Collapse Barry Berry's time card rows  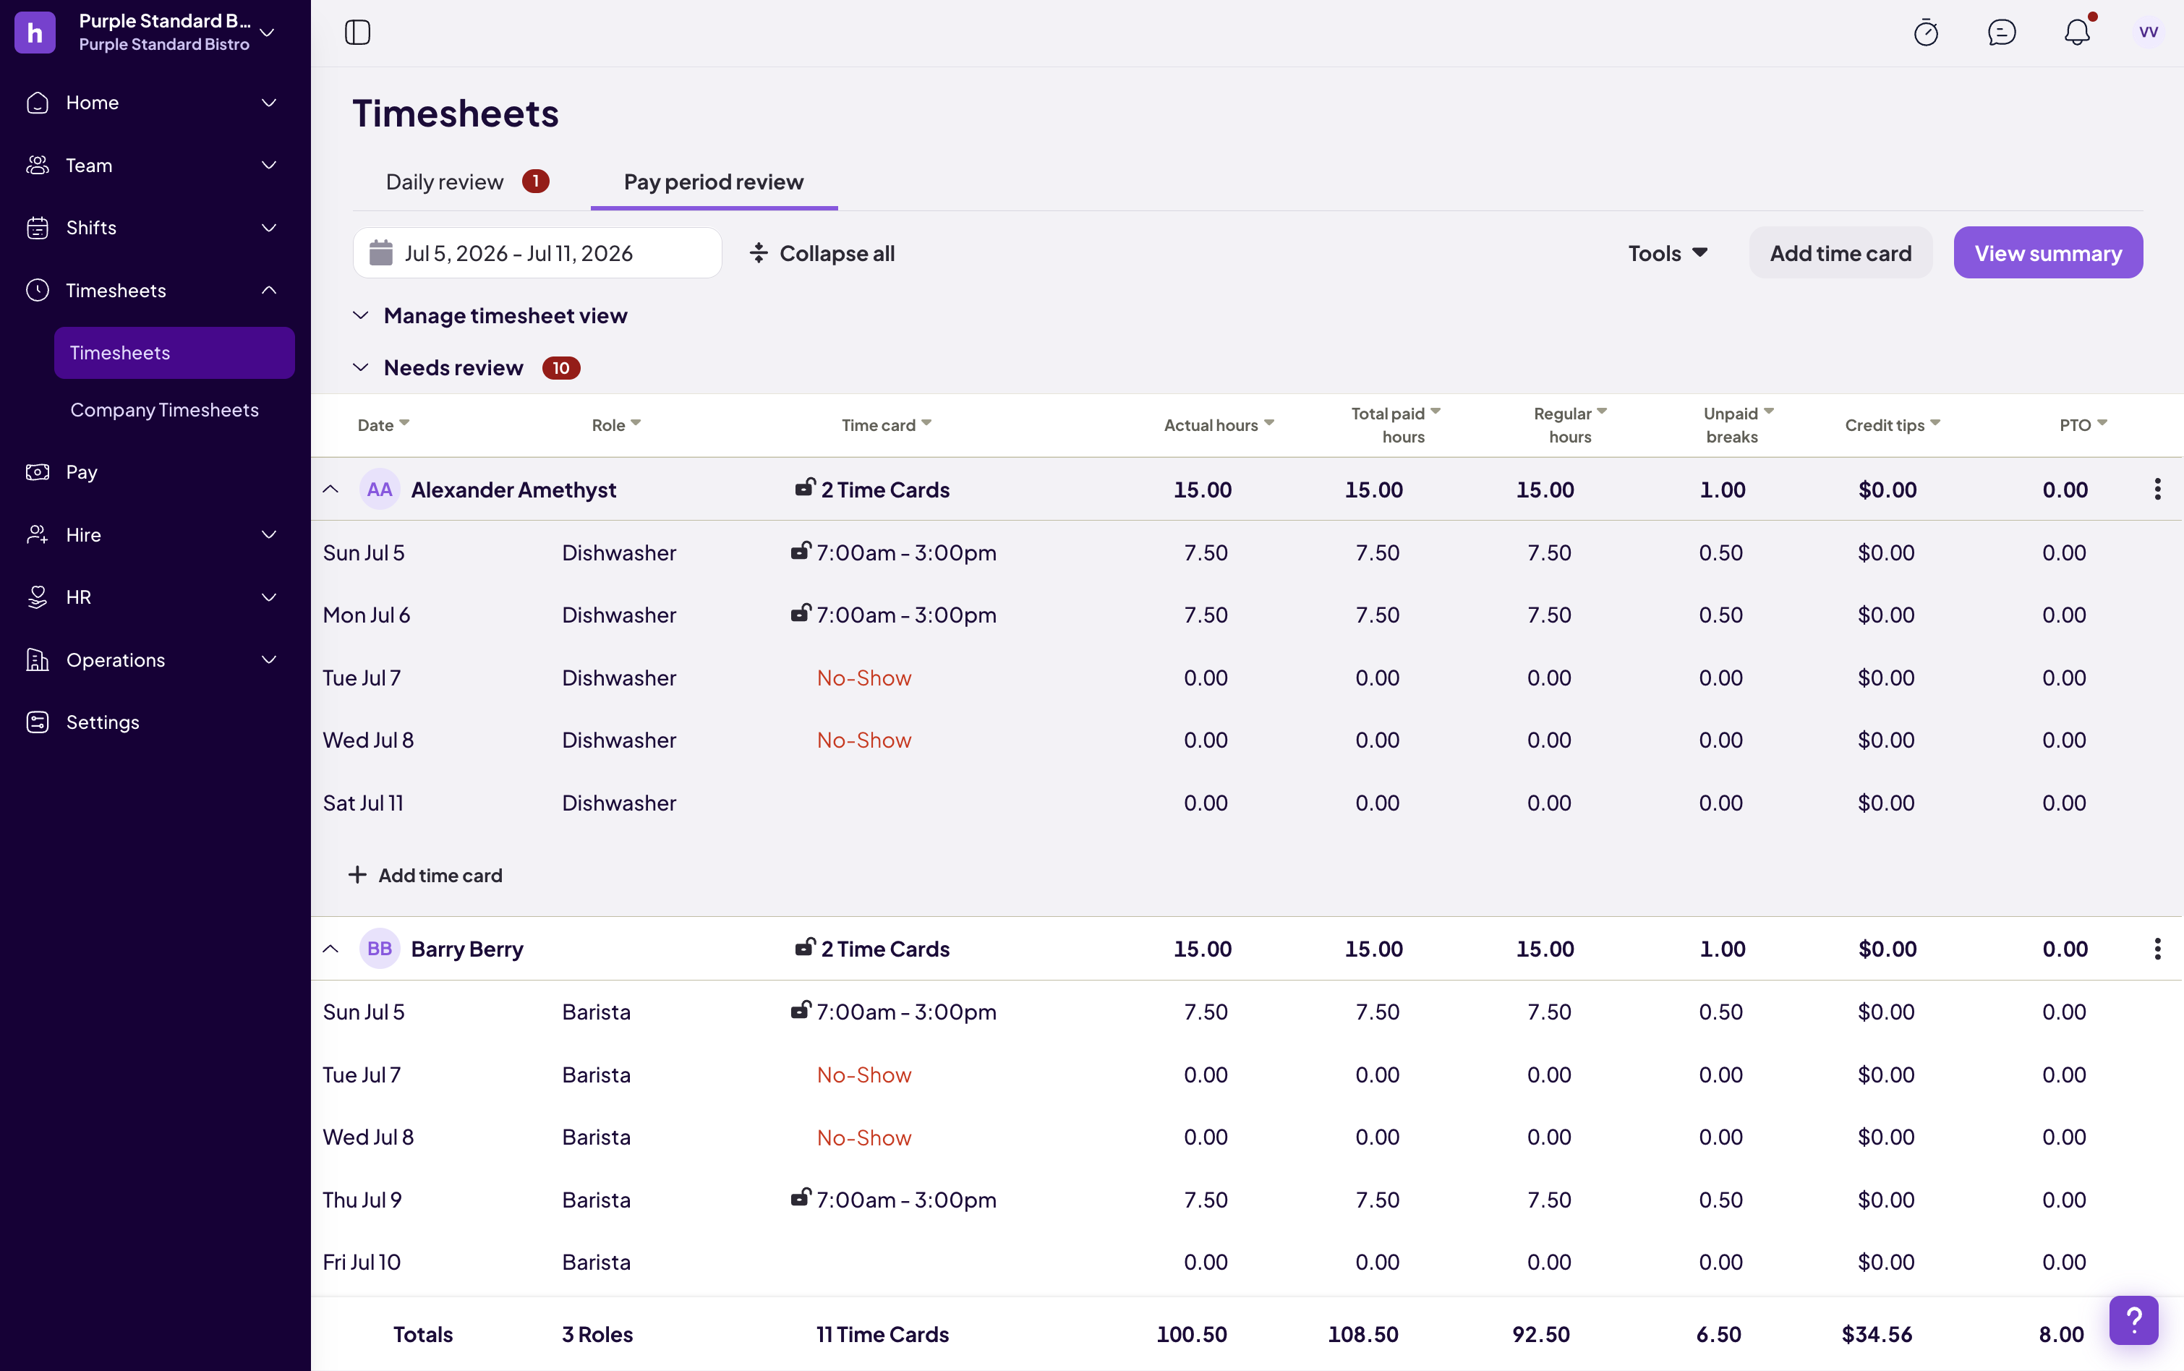click(331, 949)
